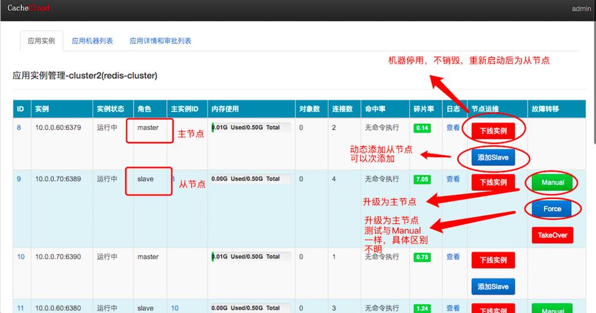Open instance ID 11 link
The width and height of the screenshot is (596, 313).
click(21, 308)
